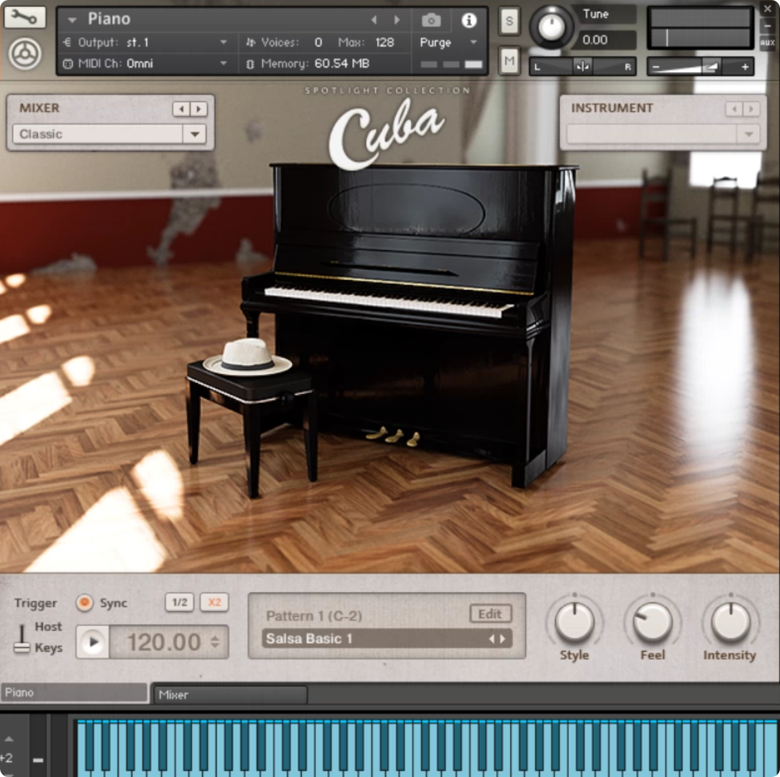Image resolution: width=780 pixels, height=777 pixels.
Task: Minimize the instrument view with minus button
Action: pyautogui.click(x=768, y=26)
